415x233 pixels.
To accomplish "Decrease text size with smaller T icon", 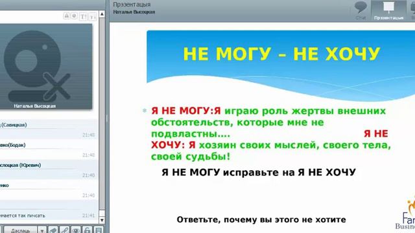I will pyautogui.click(x=93, y=17).
